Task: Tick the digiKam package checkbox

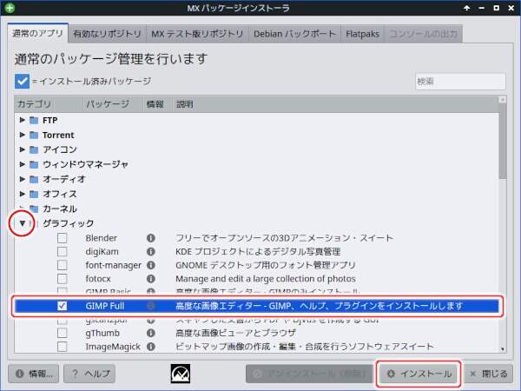Action: click(62, 252)
